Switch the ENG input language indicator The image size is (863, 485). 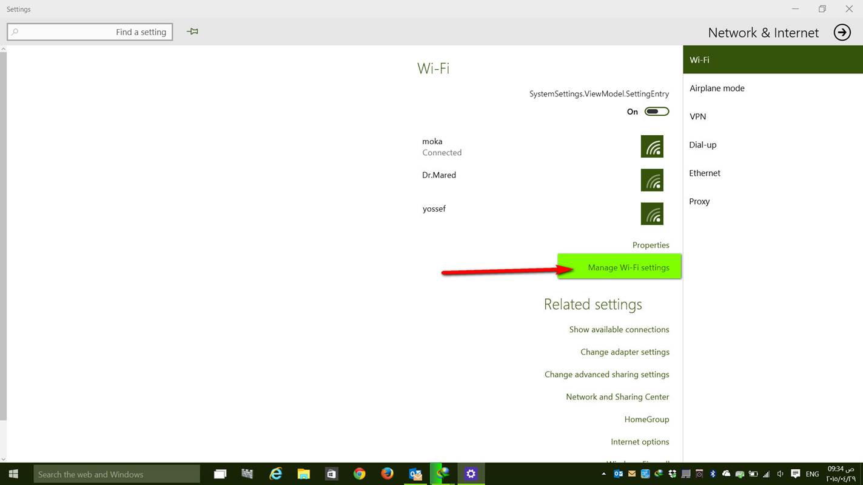click(x=813, y=474)
